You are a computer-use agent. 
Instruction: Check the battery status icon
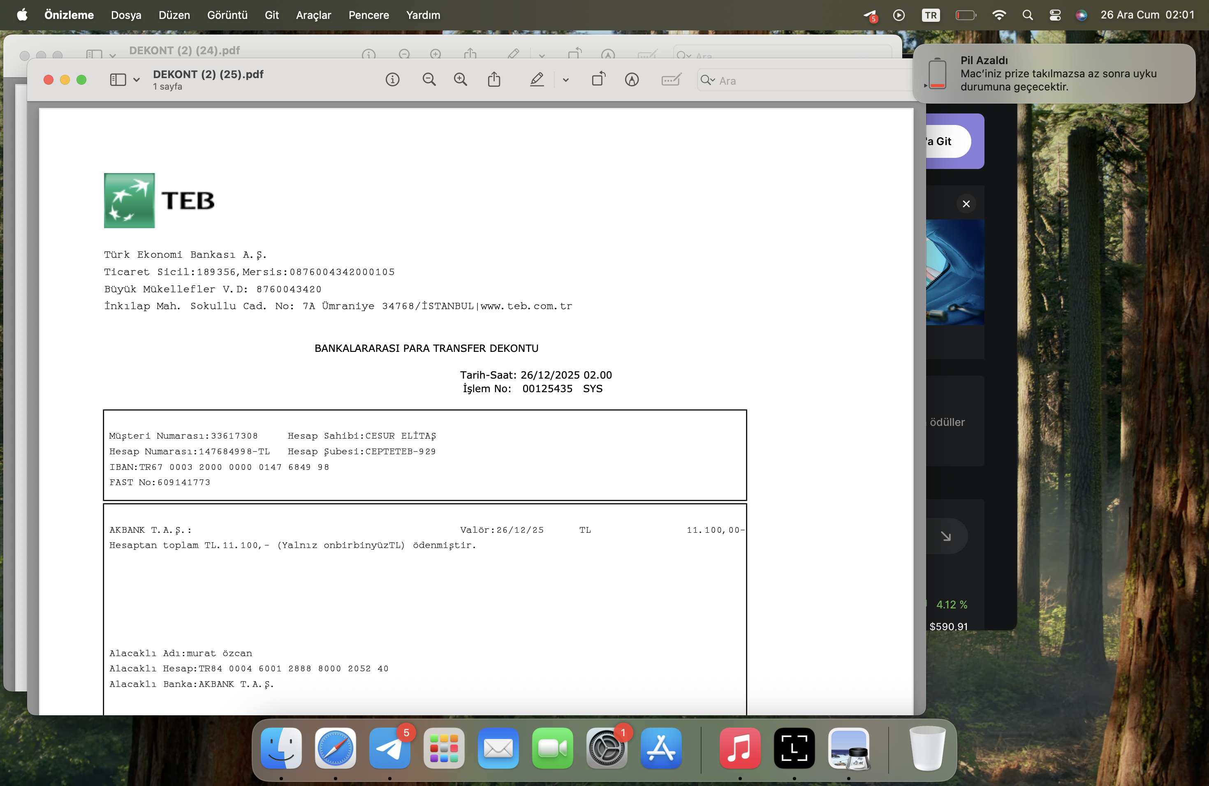(x=966, y=15)
